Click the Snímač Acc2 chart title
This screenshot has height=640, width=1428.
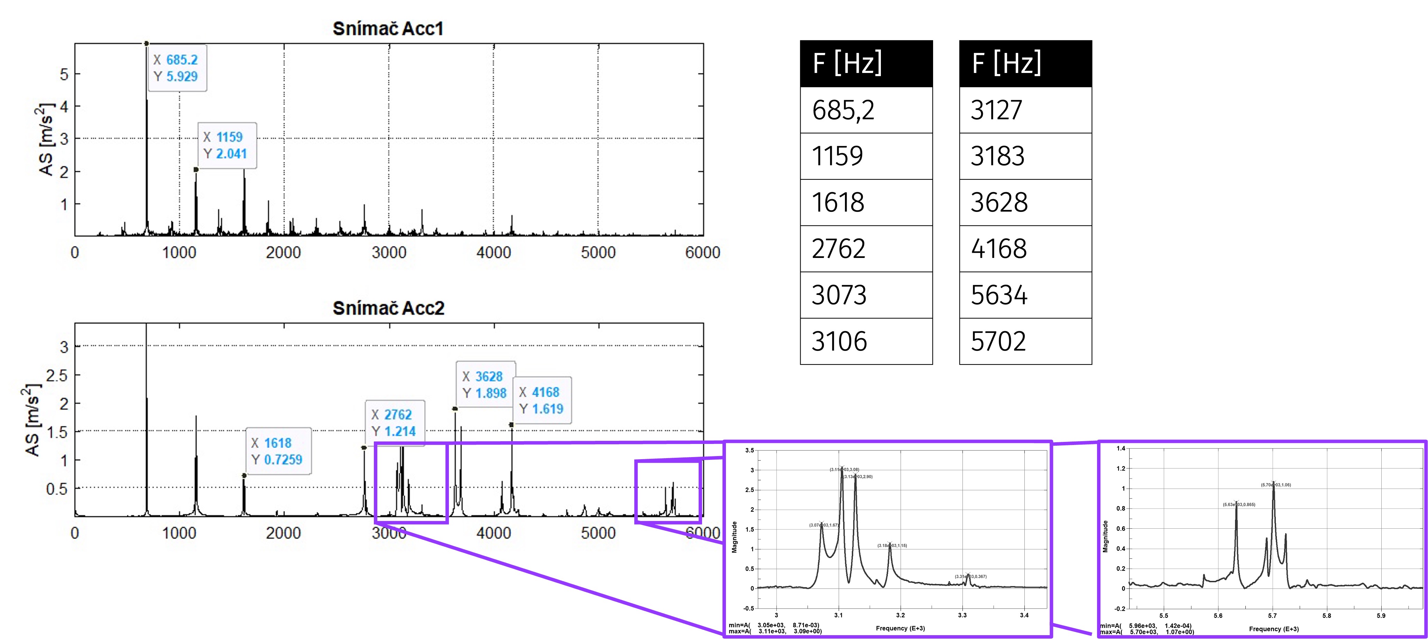pyautogui.click(x=388, y=308)
